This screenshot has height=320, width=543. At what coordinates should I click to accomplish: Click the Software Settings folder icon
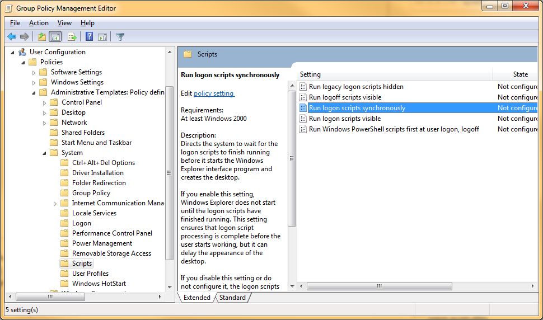pyautogui.click(x=43, y=72)
